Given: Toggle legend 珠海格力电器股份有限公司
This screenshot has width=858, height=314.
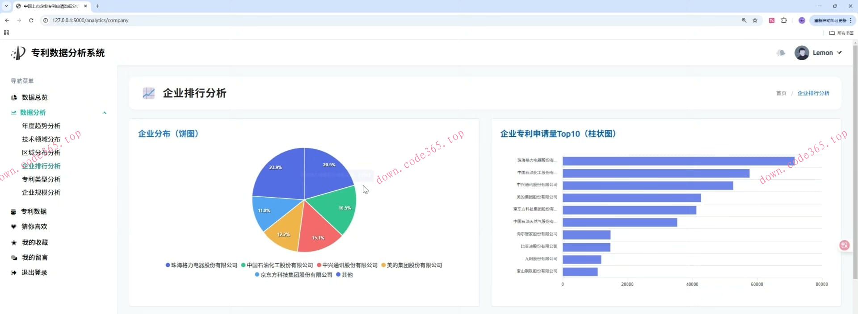Looking at the screenshot, I should 202,265.
